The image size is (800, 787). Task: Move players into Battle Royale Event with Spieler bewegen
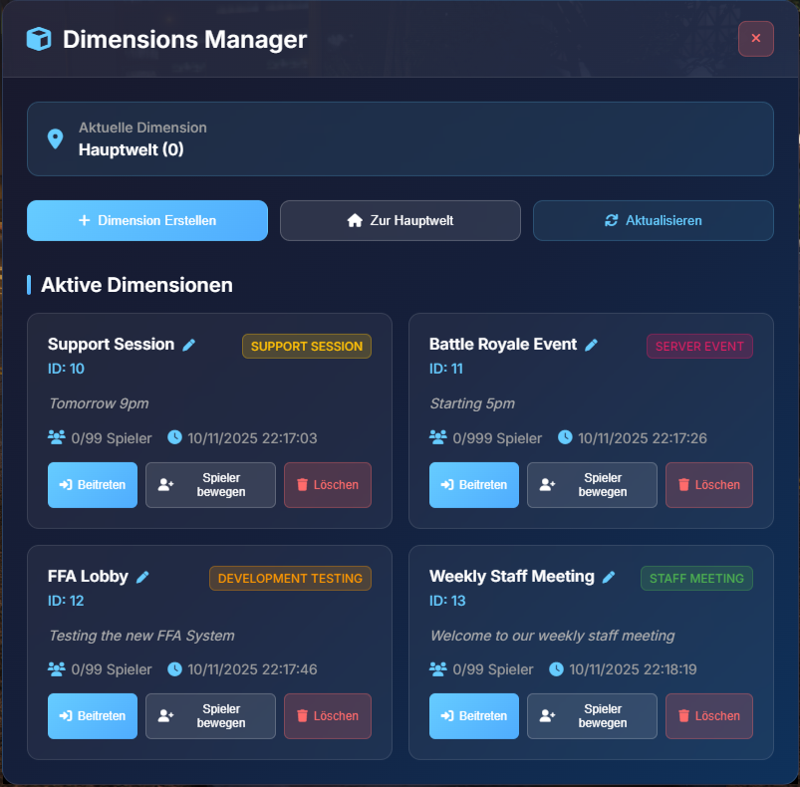[592, 485]
